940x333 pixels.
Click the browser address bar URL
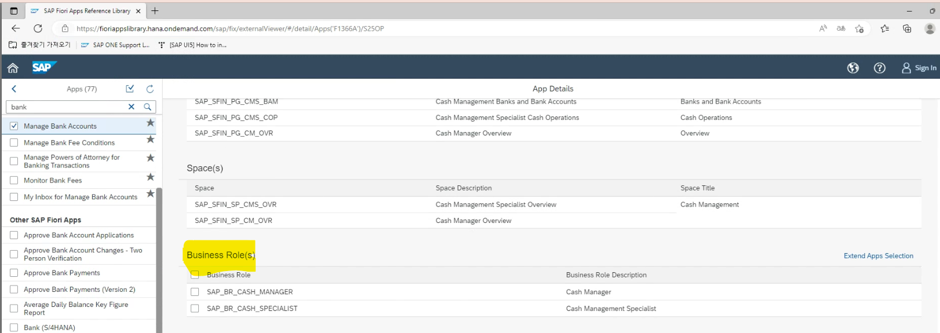click(230, 28)
